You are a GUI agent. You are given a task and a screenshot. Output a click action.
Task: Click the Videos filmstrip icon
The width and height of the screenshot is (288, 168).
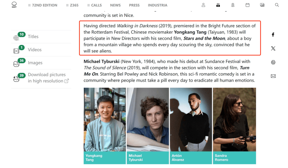(x=16, y=51)
